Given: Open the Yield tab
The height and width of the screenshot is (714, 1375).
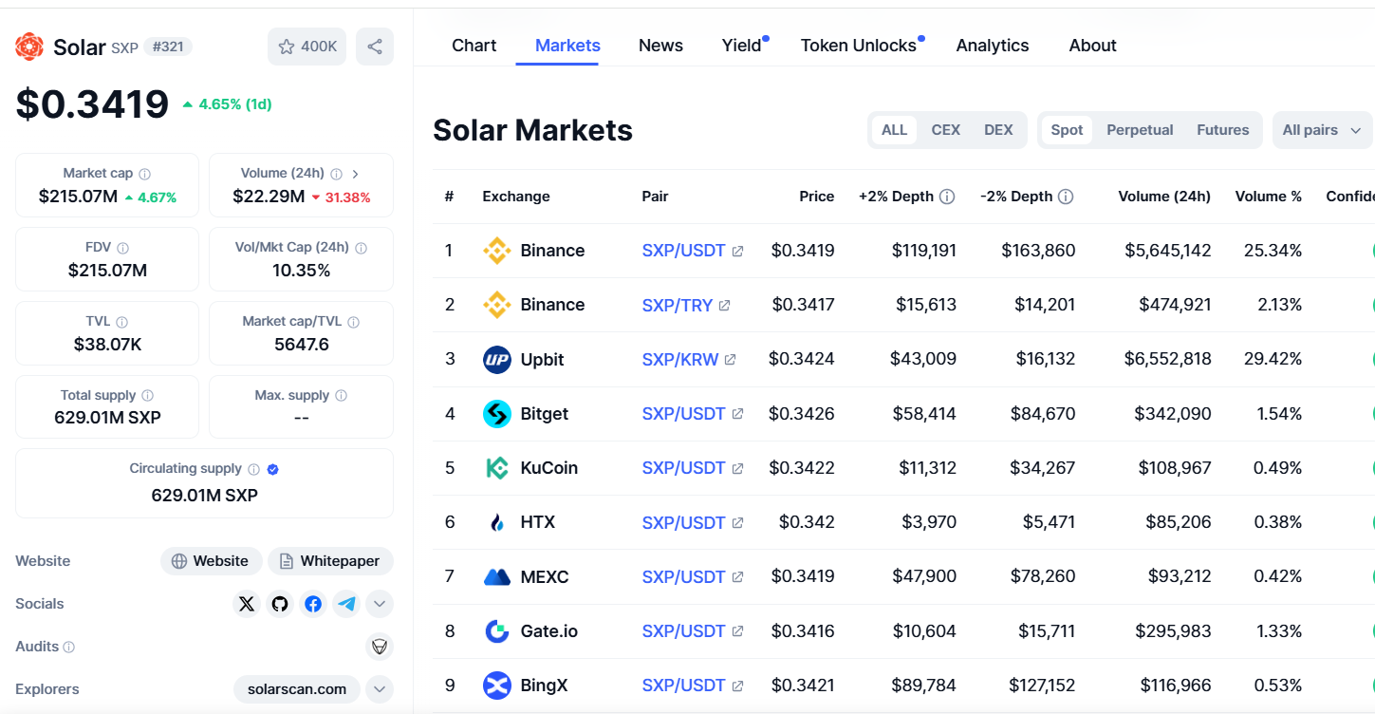Looking at the screenshot, I should [742, 46].
